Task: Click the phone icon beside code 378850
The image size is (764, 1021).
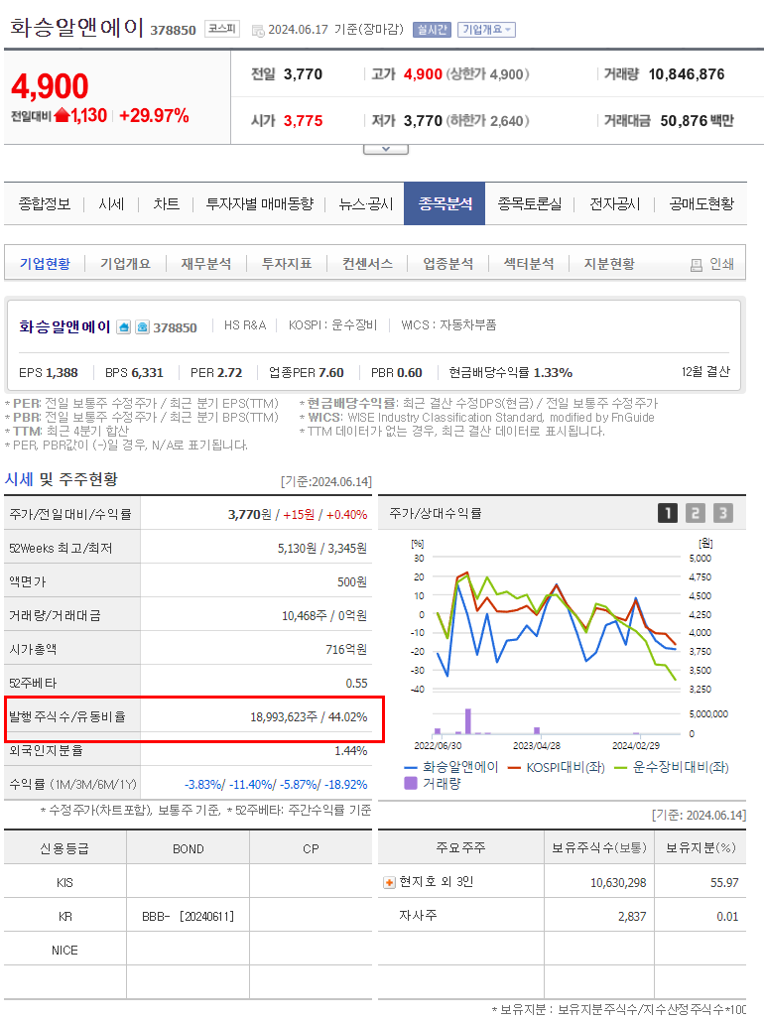Action: point(142,326)
